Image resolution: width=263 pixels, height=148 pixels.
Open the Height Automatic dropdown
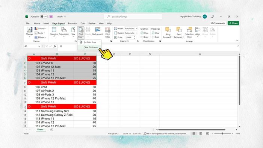[x=137, y=33]
